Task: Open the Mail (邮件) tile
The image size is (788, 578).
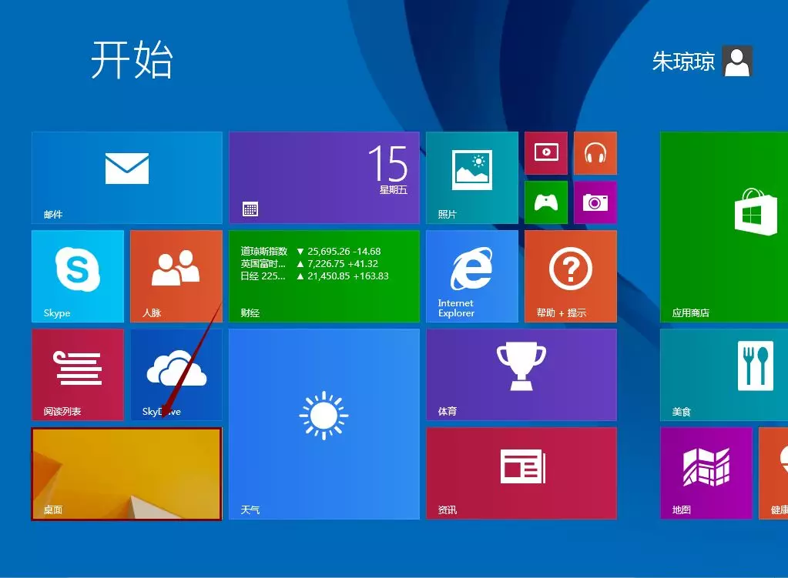Action: tap(126, 177)
